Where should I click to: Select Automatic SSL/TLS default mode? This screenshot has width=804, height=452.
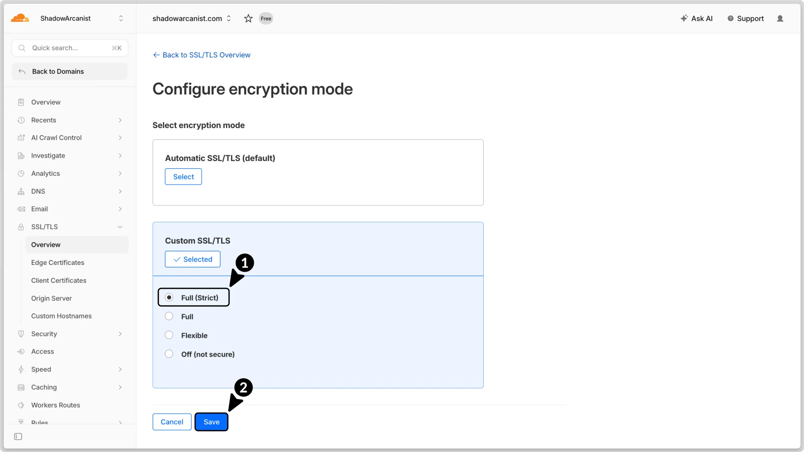183,177
